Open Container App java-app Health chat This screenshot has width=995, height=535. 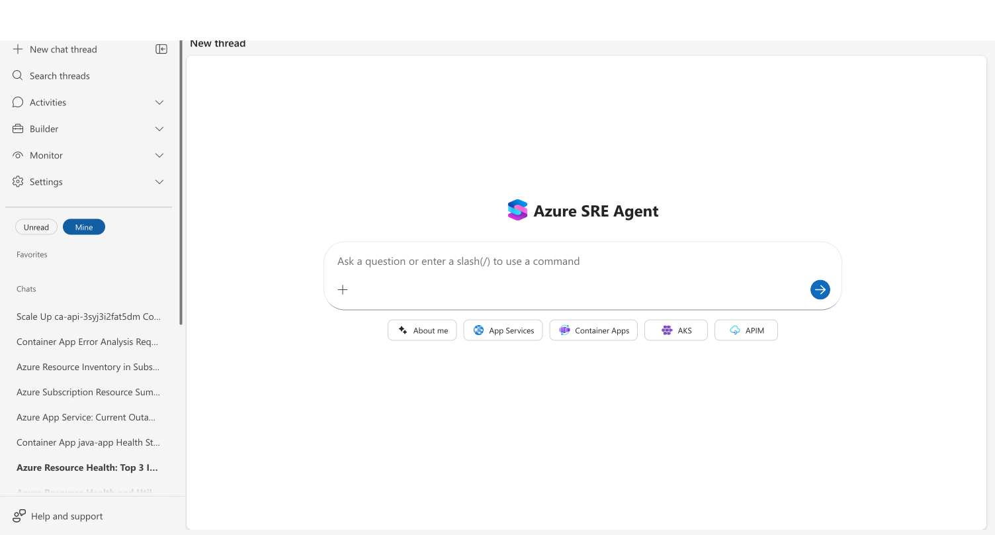click(x=88, y=442)
